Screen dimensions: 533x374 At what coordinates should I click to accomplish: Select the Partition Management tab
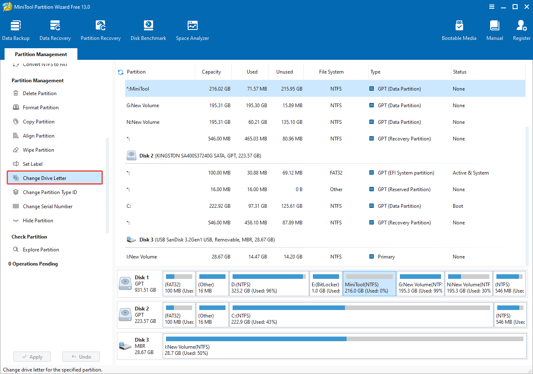coord(41,54)
